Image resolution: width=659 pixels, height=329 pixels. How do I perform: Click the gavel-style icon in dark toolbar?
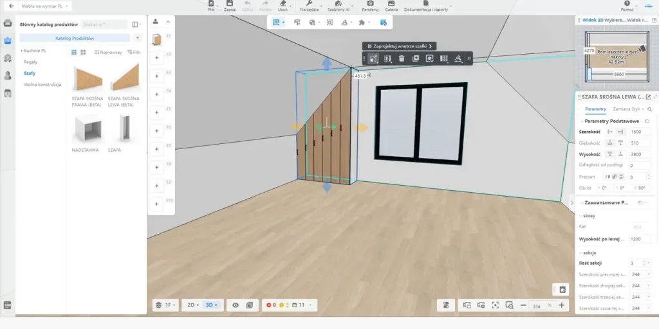coord(458,58)
